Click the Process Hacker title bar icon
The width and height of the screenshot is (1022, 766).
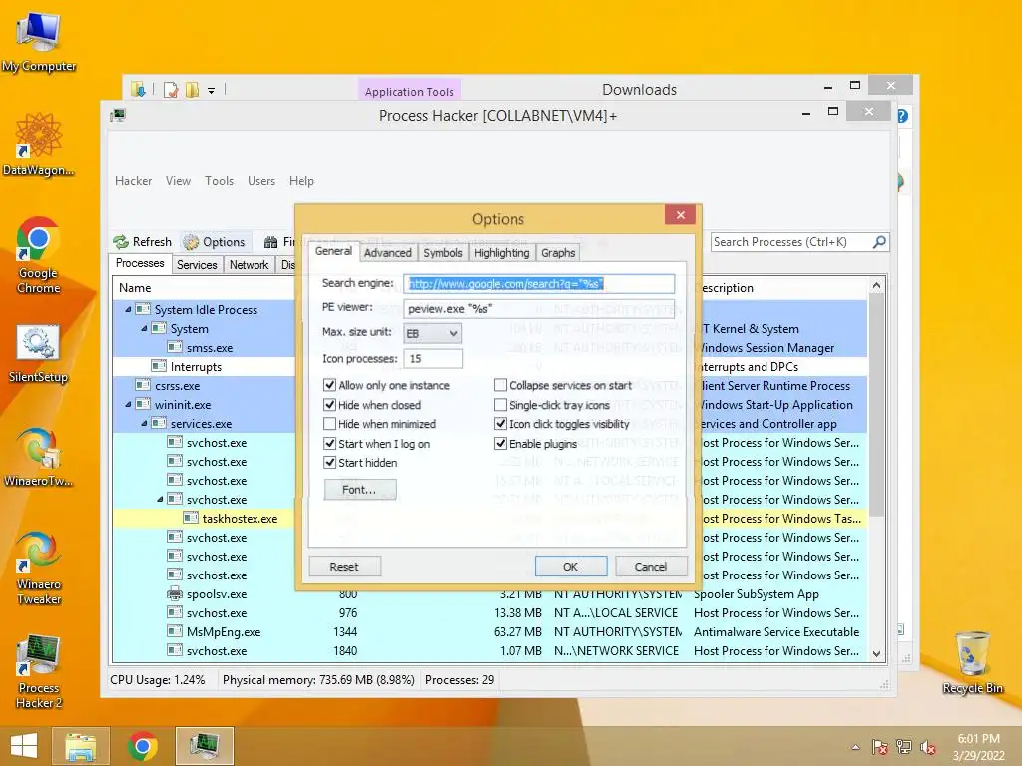[118, 116]
